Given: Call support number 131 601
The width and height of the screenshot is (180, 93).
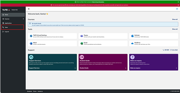Looking at the screenshot, I should click(x=166, y=50).
